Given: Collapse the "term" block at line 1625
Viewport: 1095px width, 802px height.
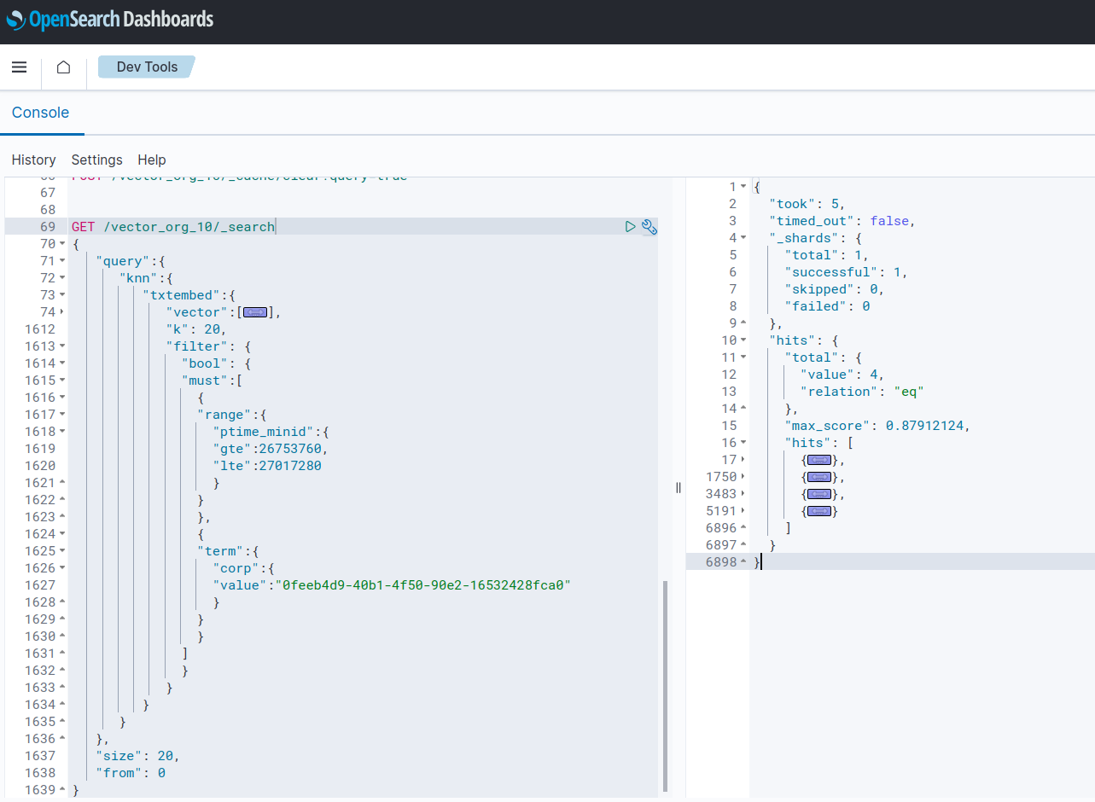Looking at the screenshot, I should [63, 551].
